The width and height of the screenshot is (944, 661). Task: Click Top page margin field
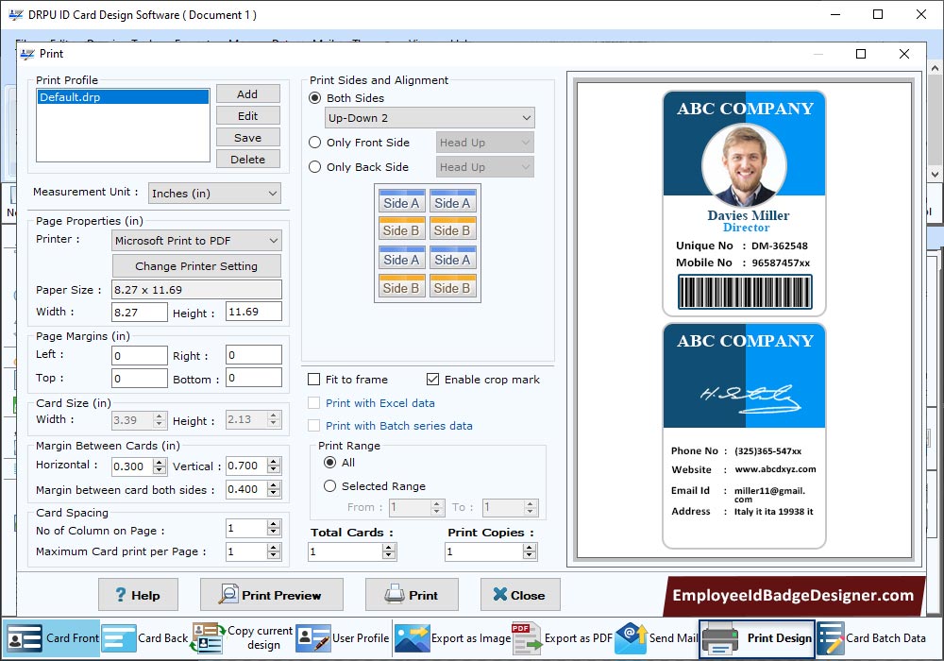coord(140,378)
